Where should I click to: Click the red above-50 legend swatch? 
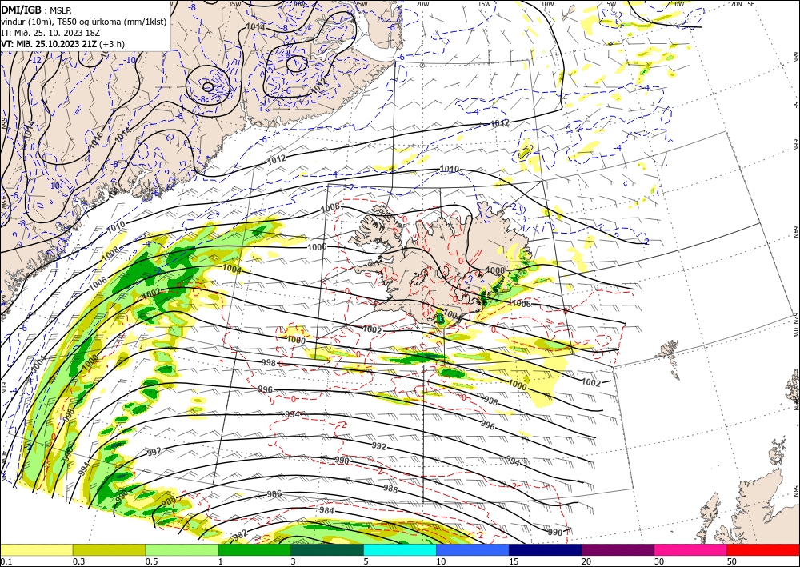click(763, 549)
